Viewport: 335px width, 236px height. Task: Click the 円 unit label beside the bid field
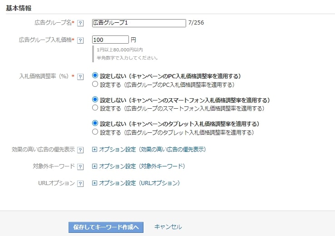(133, 40)
